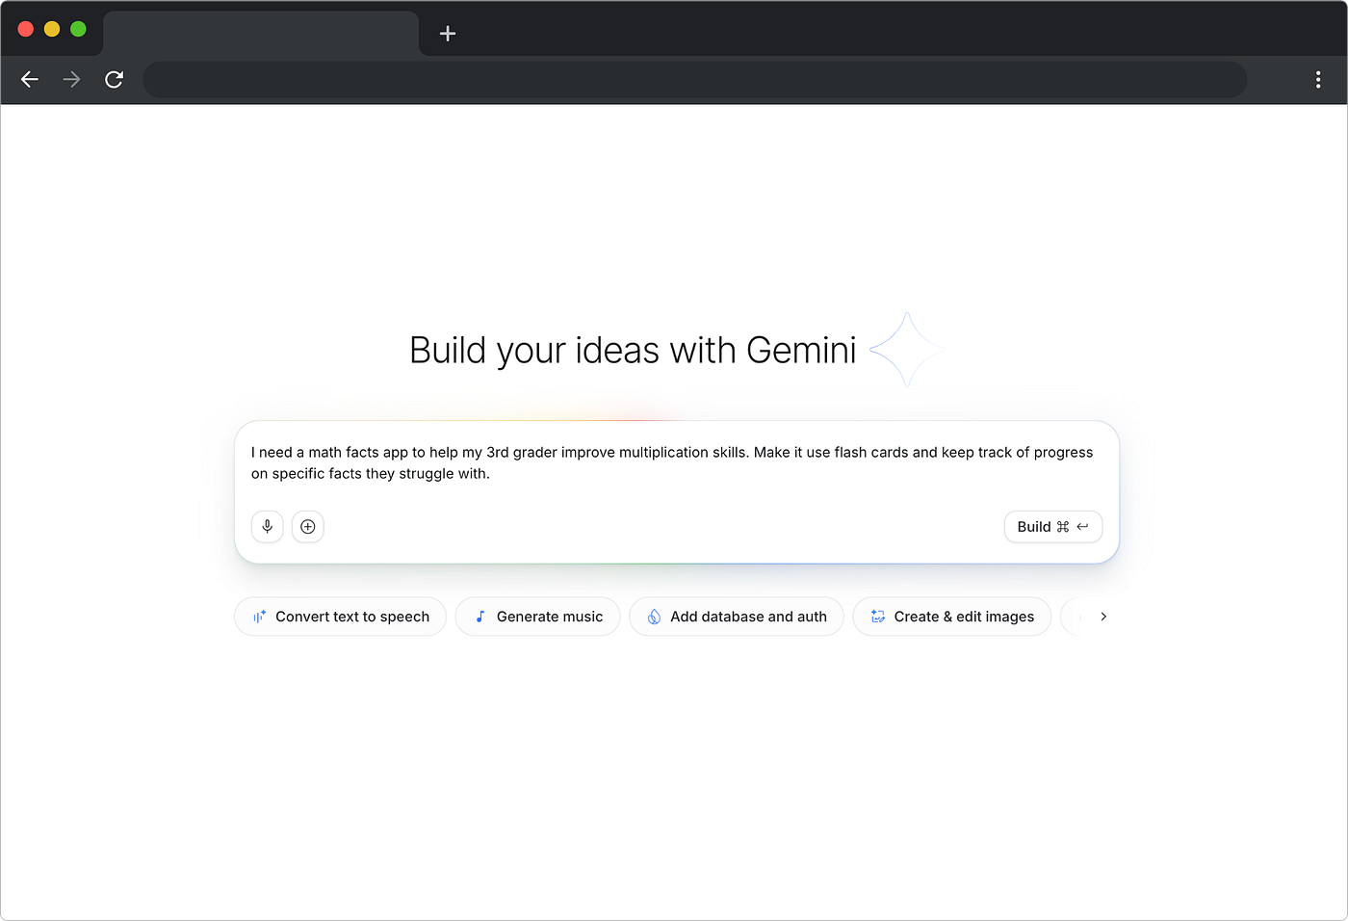This screenshot has width=1348, height=921.
Task: Select the current browser tab
Action: tap(261, 34)
